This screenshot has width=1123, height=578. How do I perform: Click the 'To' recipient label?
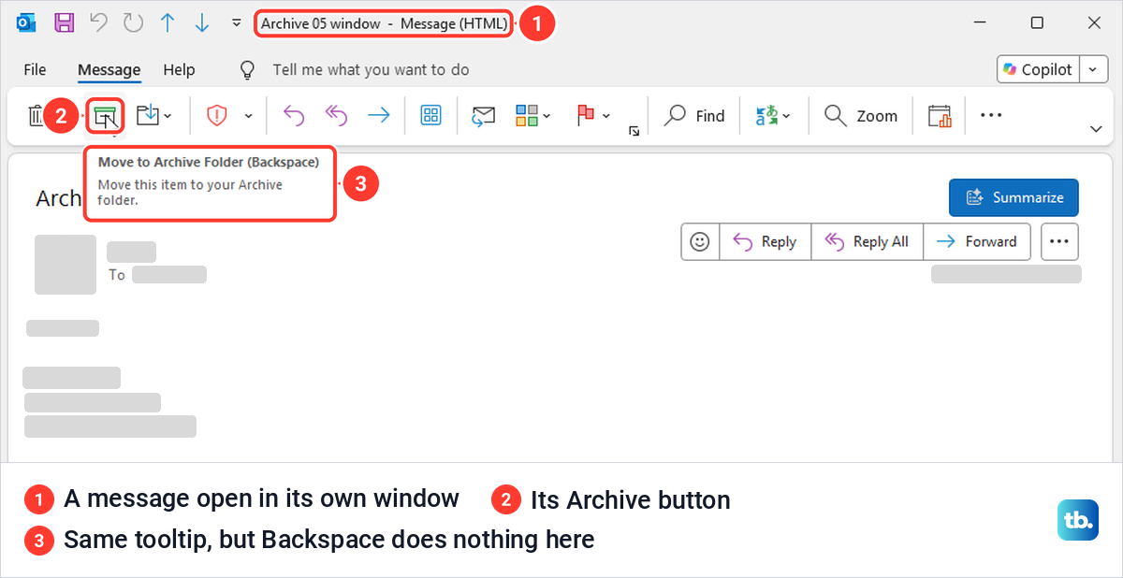click(117, 275)
